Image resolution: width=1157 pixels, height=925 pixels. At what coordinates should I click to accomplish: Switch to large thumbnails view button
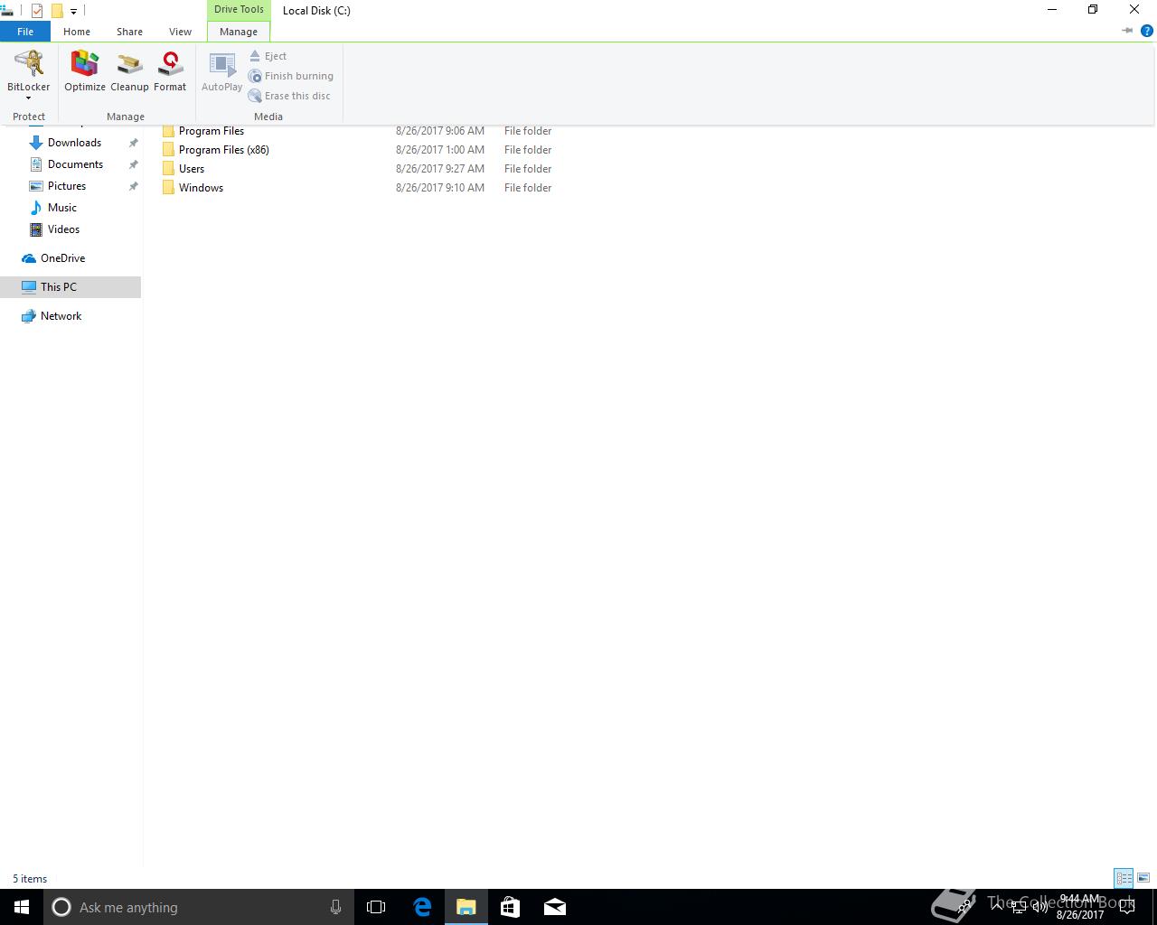pyautogui.click(x=1143, y=878)
